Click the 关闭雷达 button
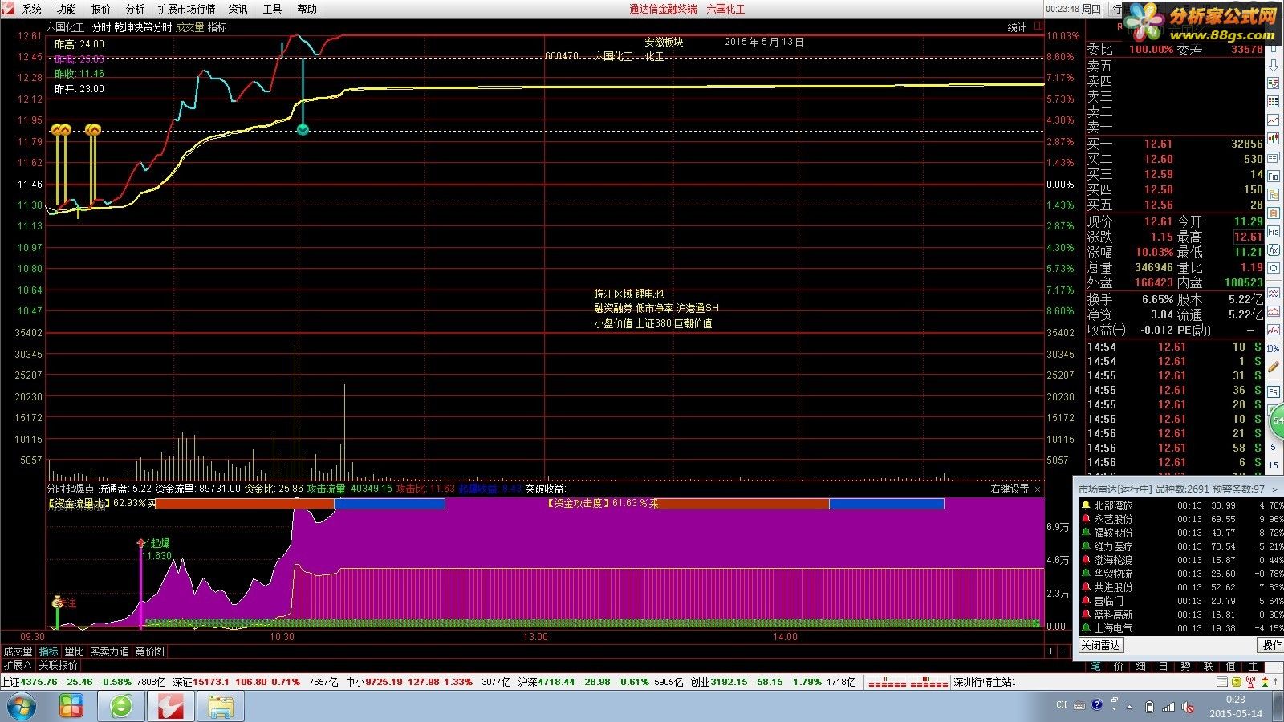This screenshot has width=1284, height=722. pos(1100,645)
